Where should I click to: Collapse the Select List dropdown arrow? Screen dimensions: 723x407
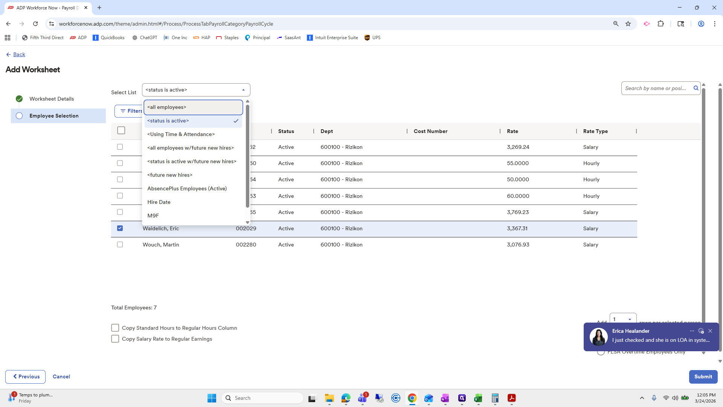tap(243, 90)
